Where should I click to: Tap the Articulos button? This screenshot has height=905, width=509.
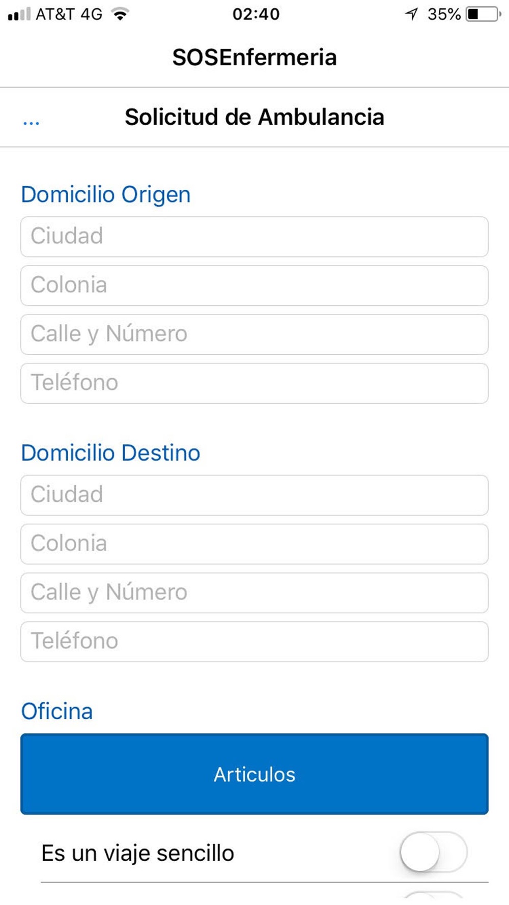click(x=254, y=774)
